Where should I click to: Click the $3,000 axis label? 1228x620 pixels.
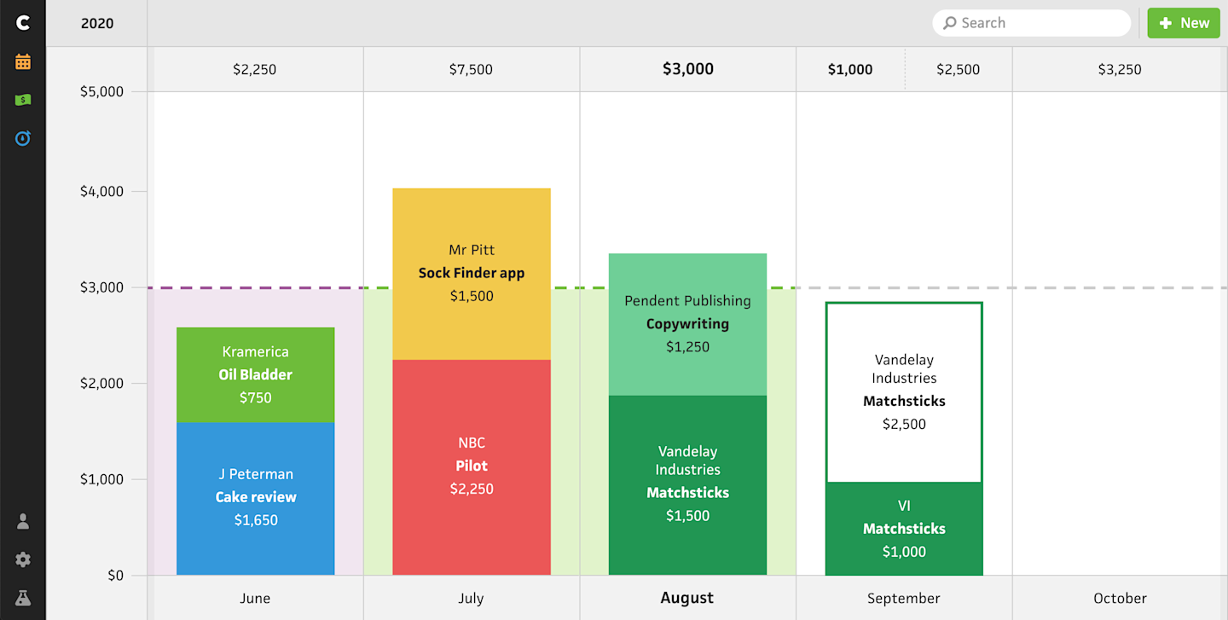102,287
